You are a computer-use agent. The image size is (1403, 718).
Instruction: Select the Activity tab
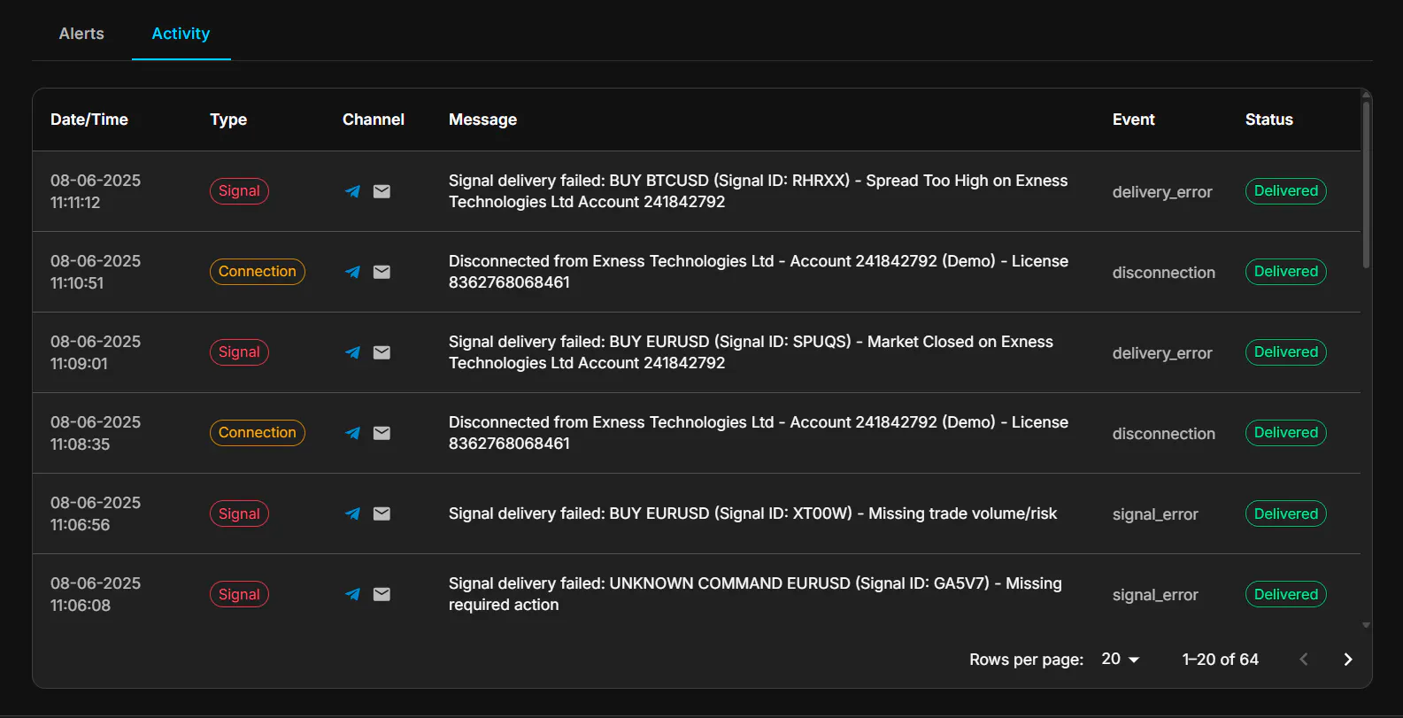click(x=181, y=34)
